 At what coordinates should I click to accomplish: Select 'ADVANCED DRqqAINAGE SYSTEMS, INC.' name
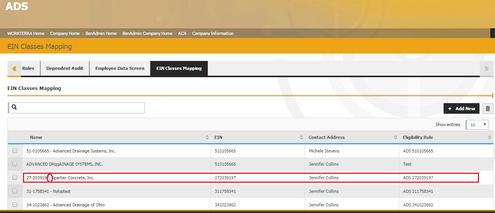pos(65,164)
